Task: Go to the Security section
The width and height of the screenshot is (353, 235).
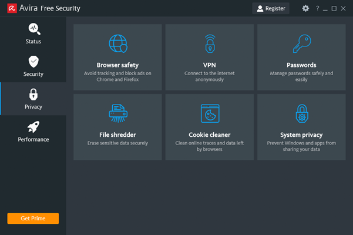Action: coord(33,66)
